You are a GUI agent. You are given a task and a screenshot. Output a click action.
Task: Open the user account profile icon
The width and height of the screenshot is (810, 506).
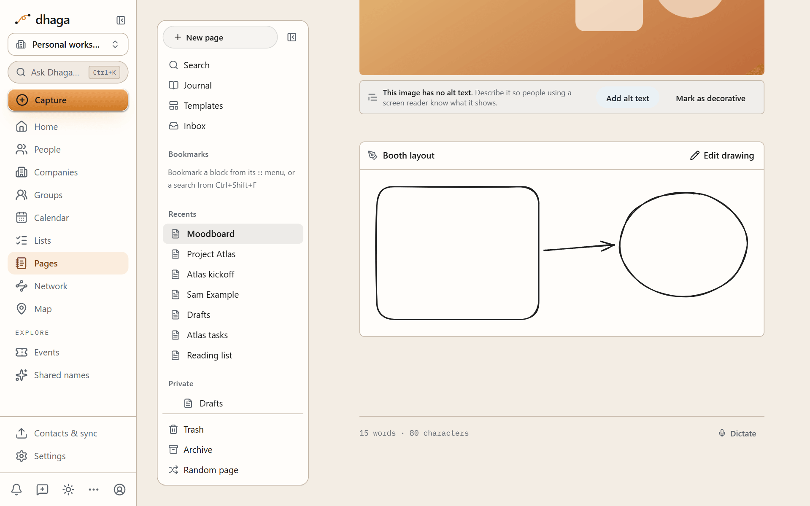120,490
